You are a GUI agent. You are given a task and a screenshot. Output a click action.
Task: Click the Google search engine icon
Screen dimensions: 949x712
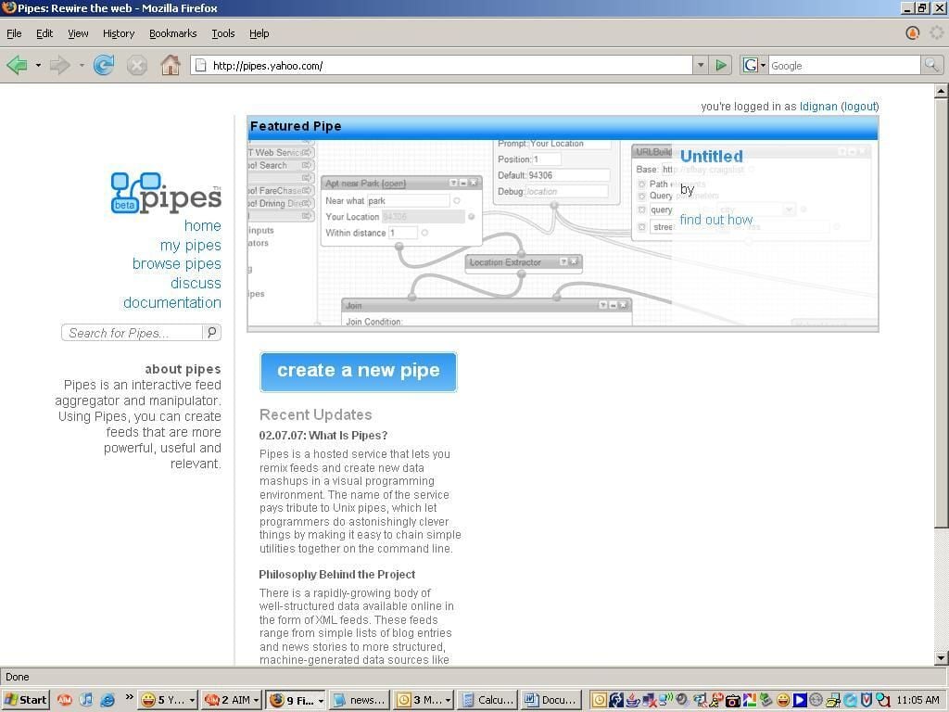pos(751,65)
